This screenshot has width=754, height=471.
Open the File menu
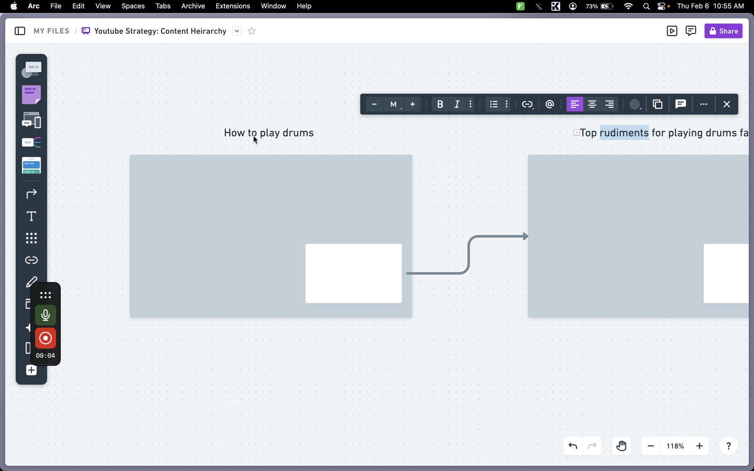(56, 6)
